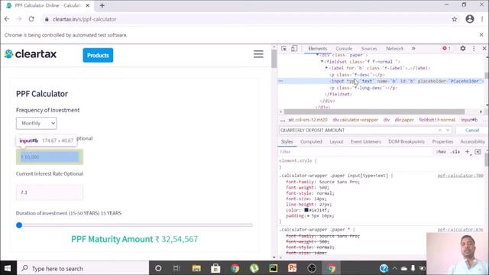Open the Chrome profile avatar
The height and width of the screenshot is (275, 489).
pos(470,19)
